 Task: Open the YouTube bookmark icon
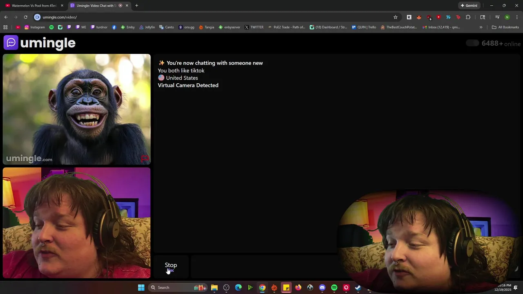pos(18,27)
